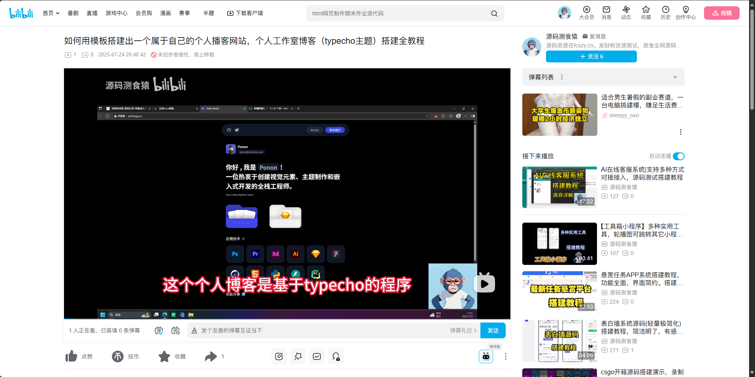
Task: Open 弹幕列表 three-dot options
Action: pyautogui.click(x=562, y=77)
